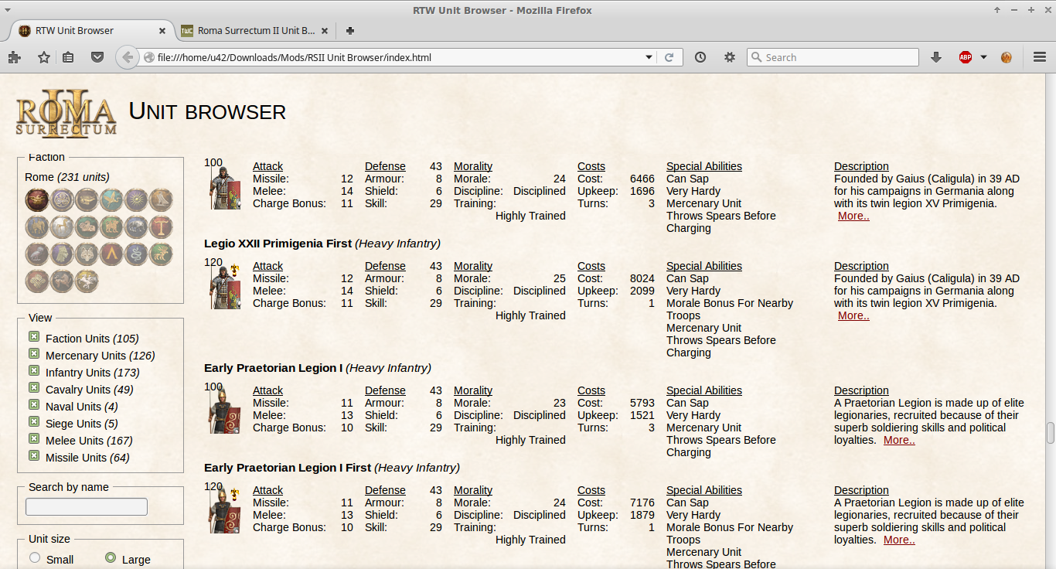Open More link for Legio XXII Primigenia First
This screenshot has width=1056, height=569.
tap(853, 315)
